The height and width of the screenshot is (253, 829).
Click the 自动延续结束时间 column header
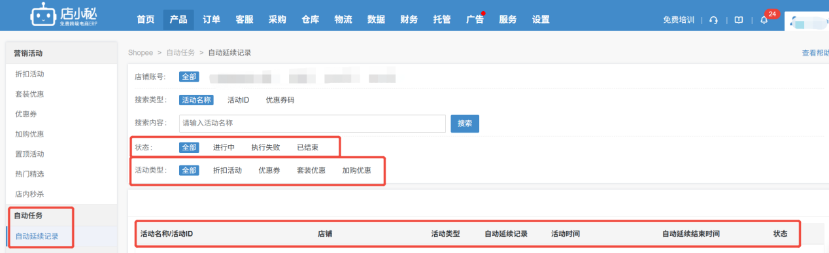[691, 233]
